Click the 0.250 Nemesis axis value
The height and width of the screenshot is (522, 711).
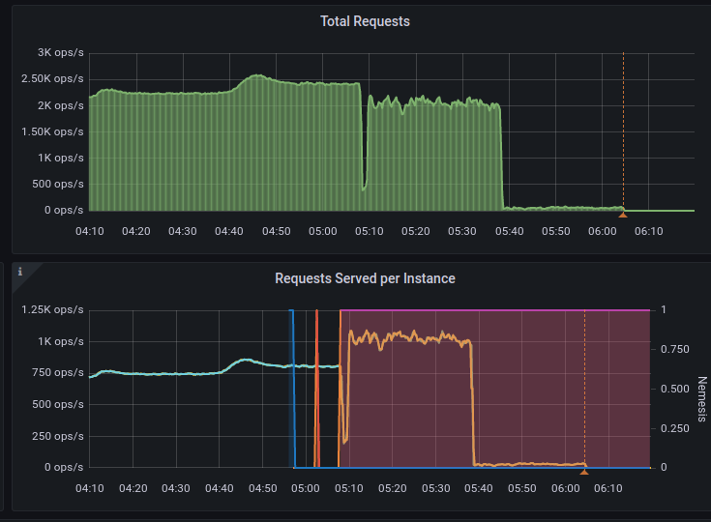tap(675, 428)
